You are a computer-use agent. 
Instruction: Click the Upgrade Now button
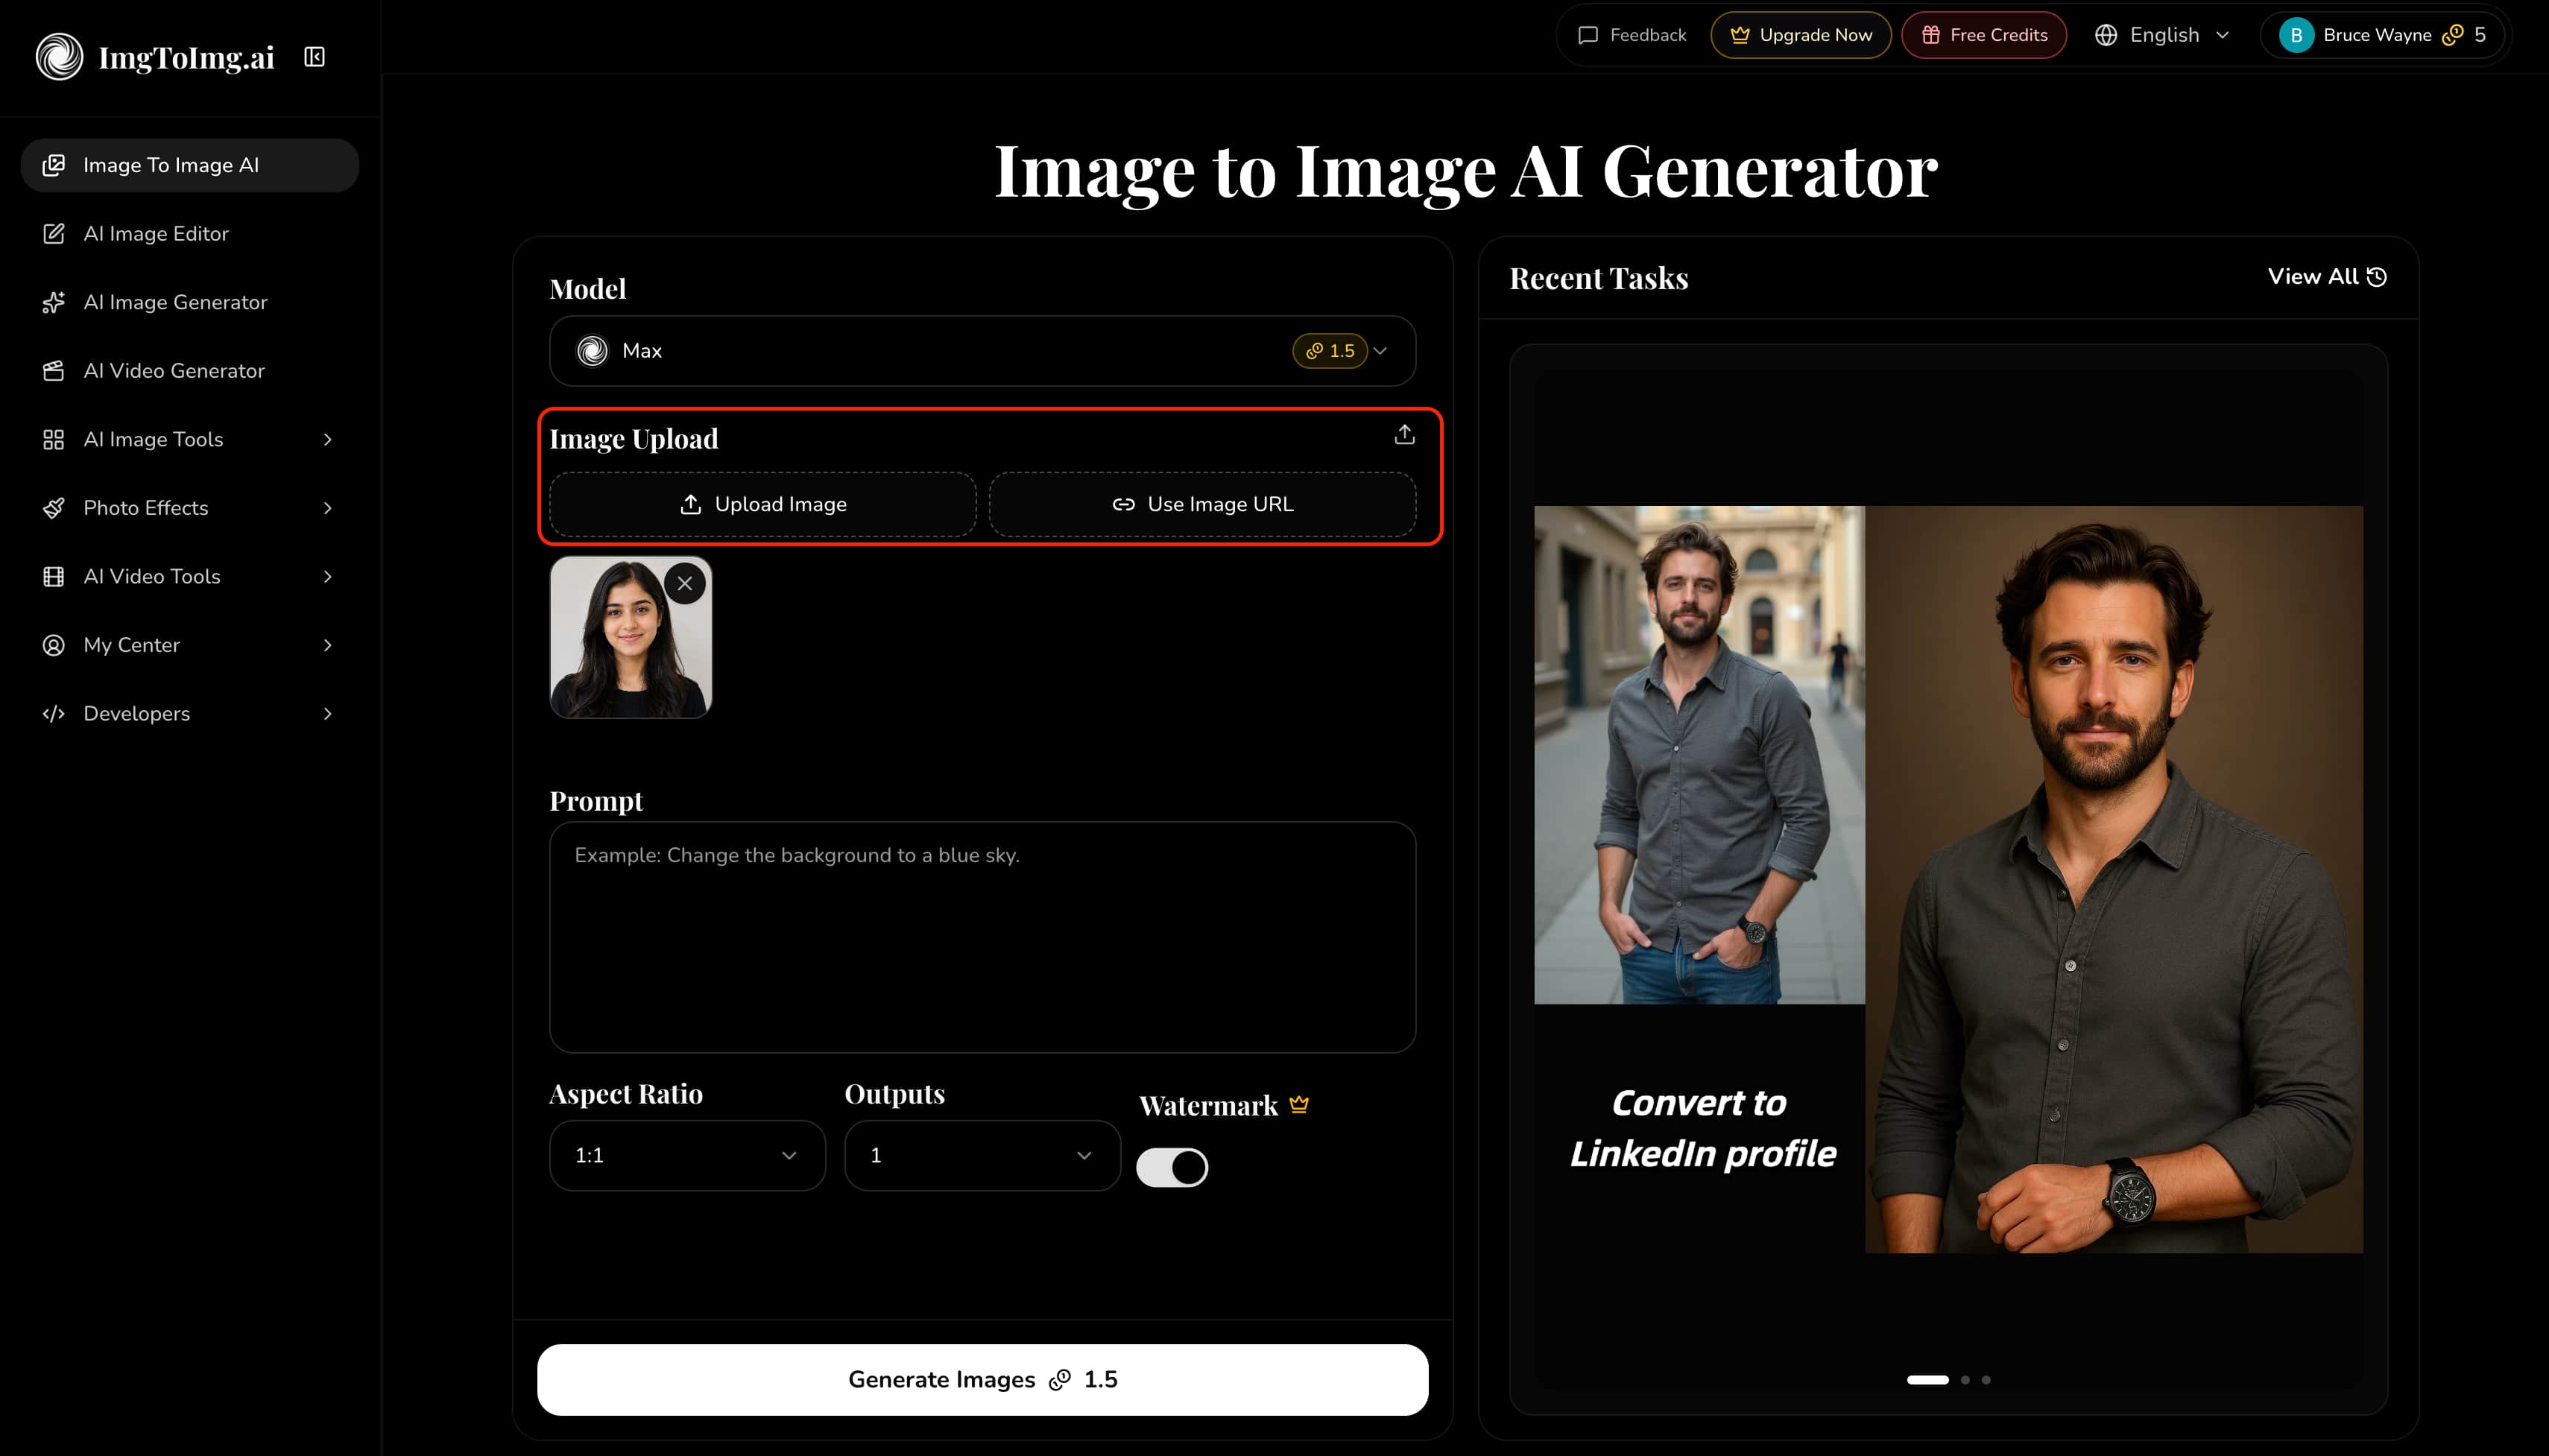coord(1800,35)
